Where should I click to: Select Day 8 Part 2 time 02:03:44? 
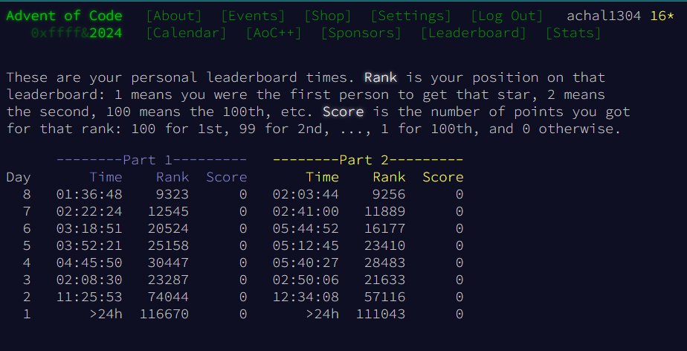[x=306, y=194]
